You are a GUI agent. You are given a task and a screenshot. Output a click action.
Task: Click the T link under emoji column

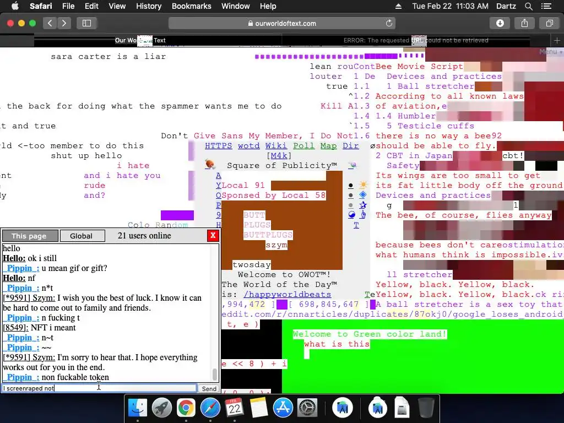pyautogui.click(x=356, y=225)
